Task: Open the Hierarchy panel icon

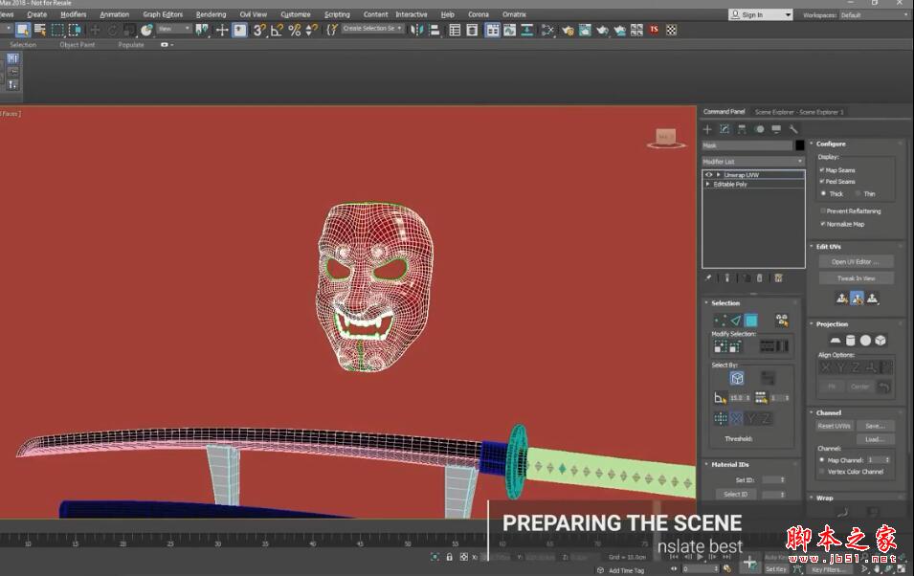Action: 742,129
